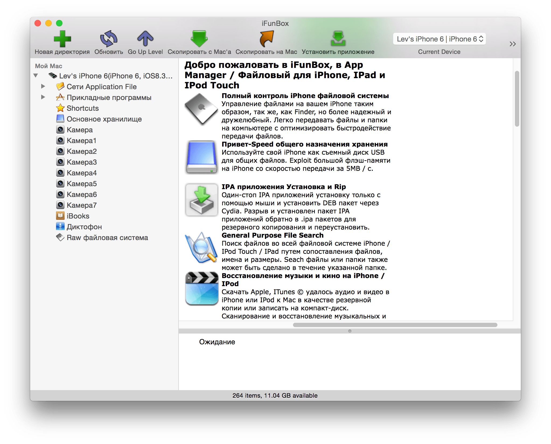This screenshot has height=444, width=551.
Task: Click the General Purpose File Search heading
Action: [x=273, y=235]
